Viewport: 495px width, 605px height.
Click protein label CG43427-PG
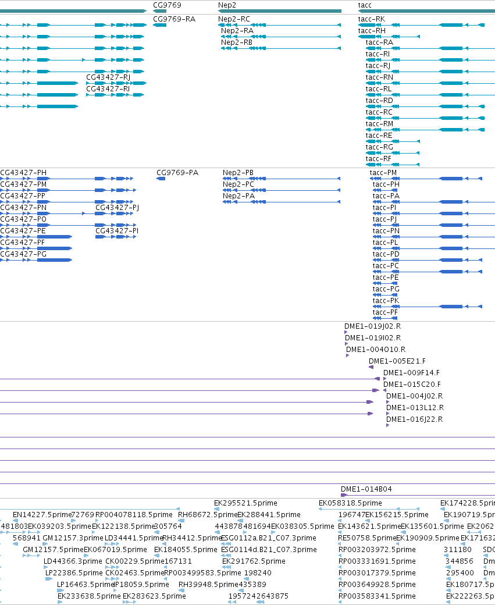tap(23, 254)
